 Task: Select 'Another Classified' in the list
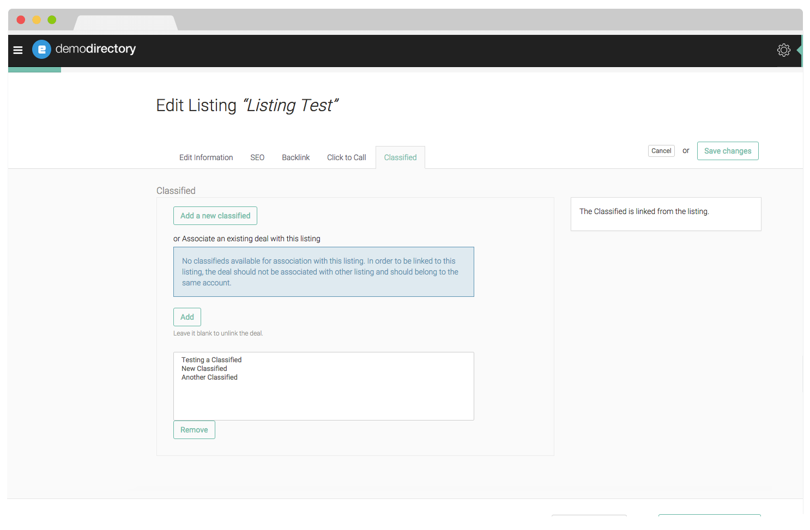pos(209,377)
